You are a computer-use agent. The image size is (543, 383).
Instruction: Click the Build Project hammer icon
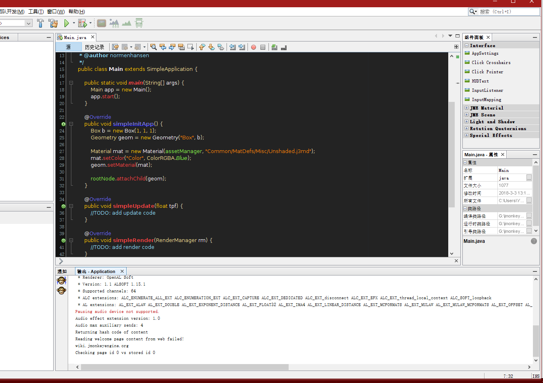(40, 23)
